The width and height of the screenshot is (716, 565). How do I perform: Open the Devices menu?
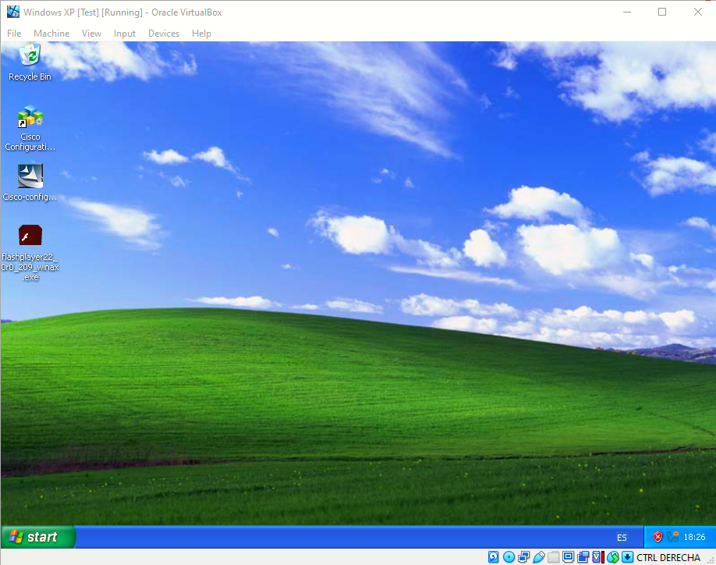(164, 34)
